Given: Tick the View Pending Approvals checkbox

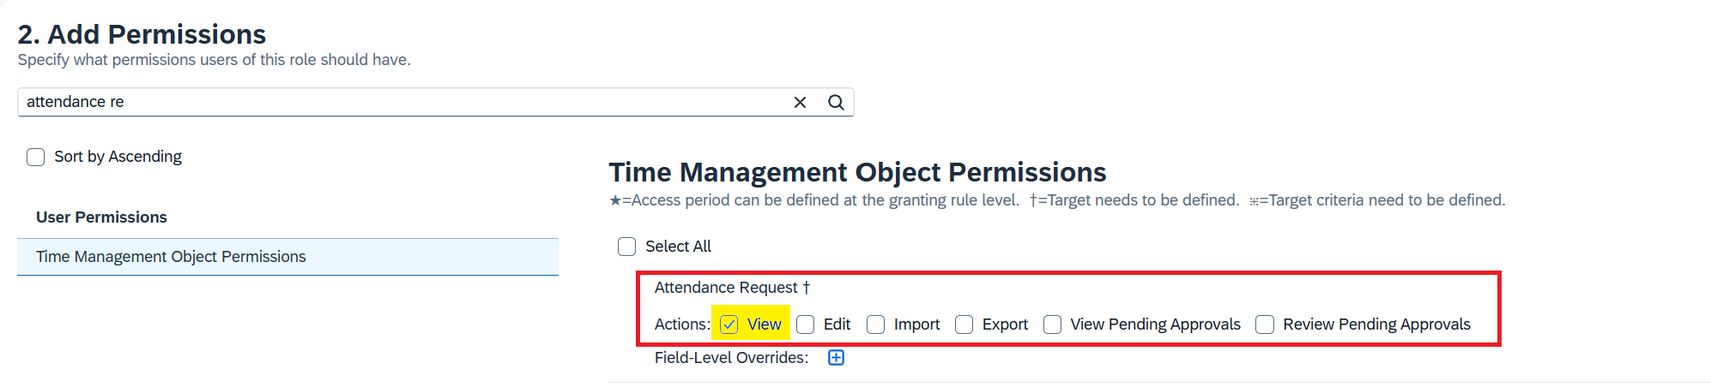Looking at the screenshot, I should [x=1052, y=324].
